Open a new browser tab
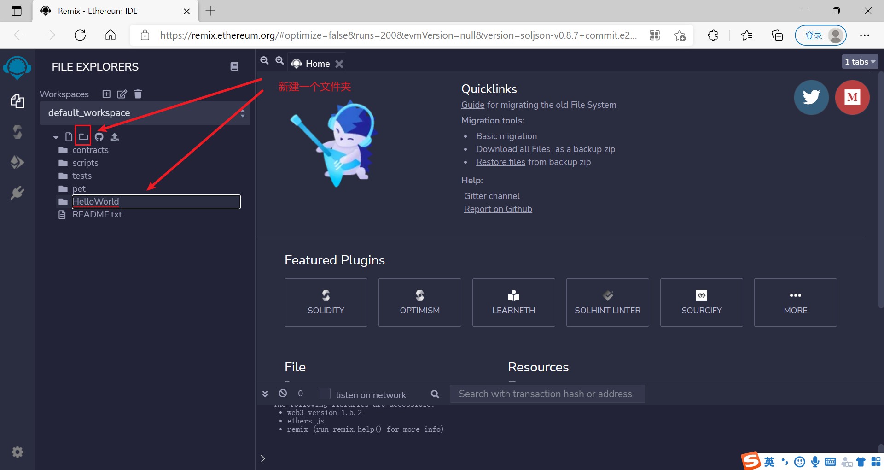This screenshot has width=884, height=470. 210,11
